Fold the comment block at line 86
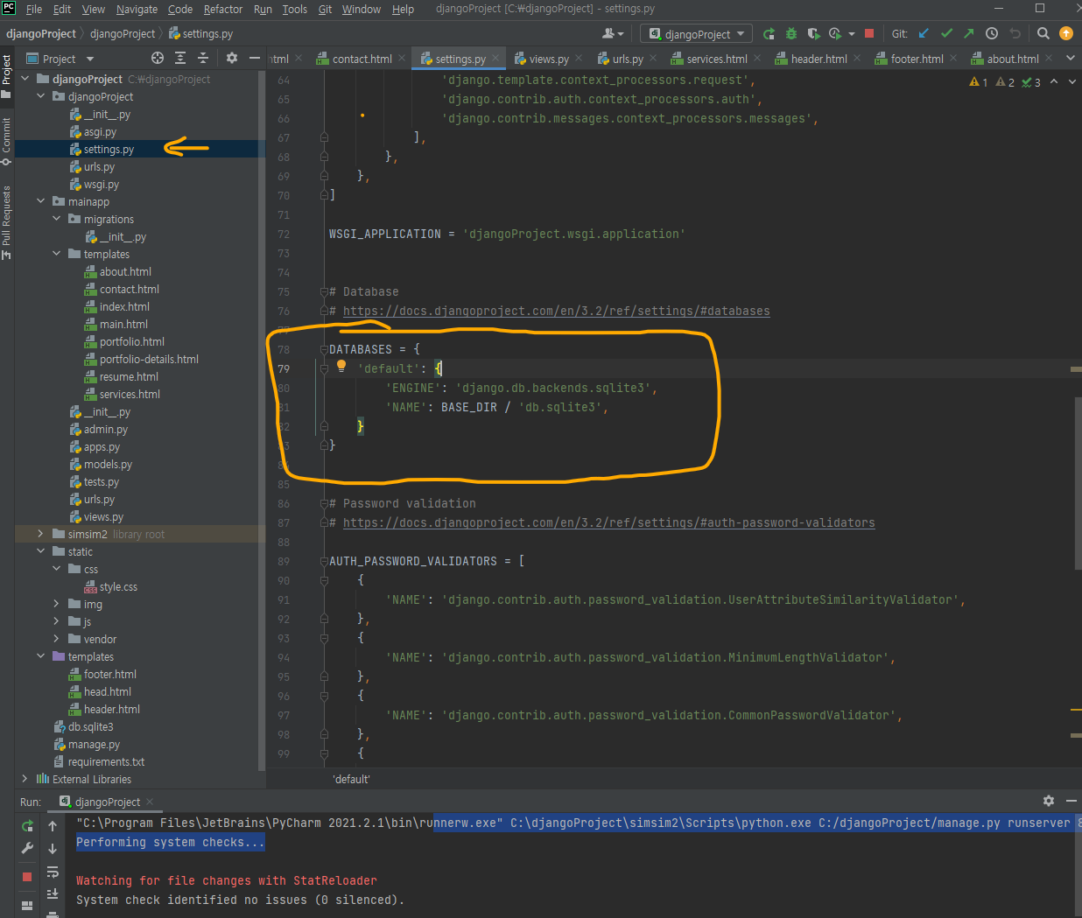Image resolution: width=1082 pixels, height=918 pixels. (324, 503)
